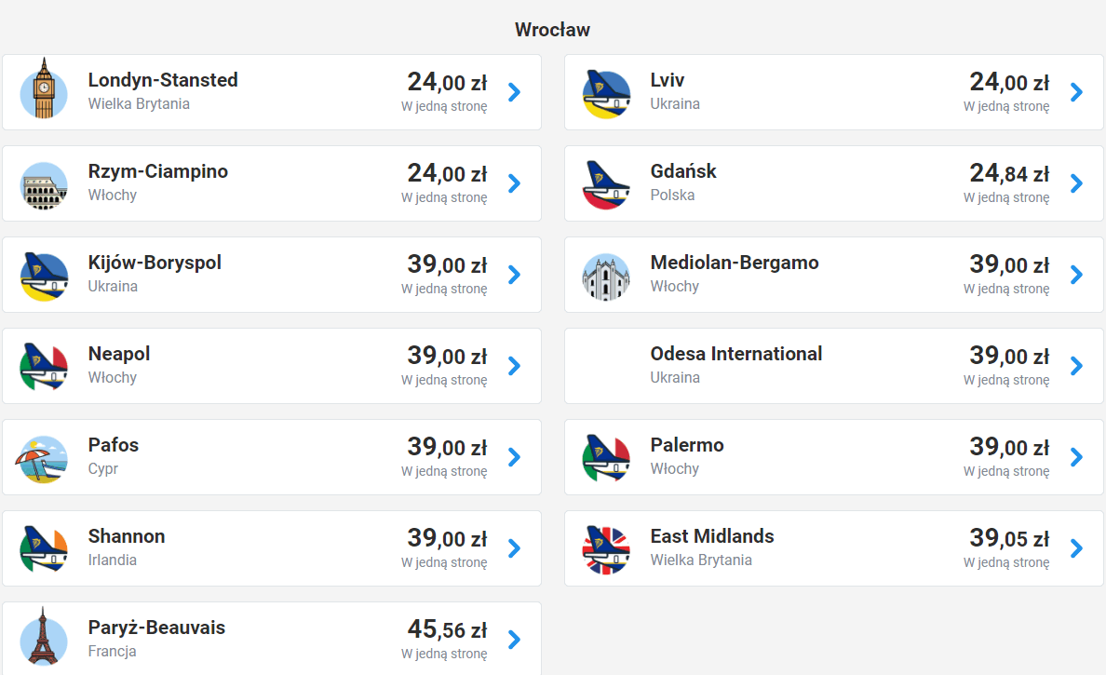Click the chevron arrow for Neapol
Image resolution: width=1106 pixels, height=675 pixels.
click(x=514, y=366)
